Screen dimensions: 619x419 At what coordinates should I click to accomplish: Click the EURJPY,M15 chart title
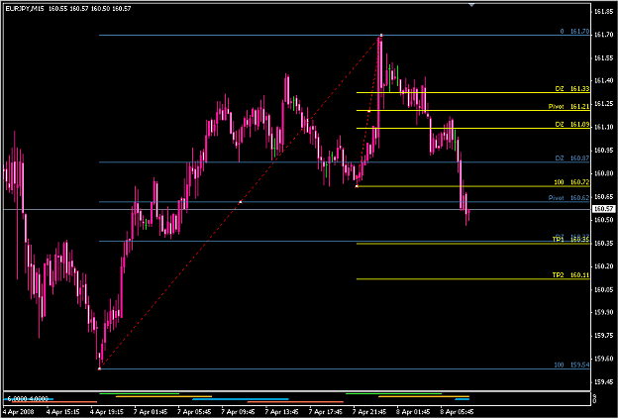point(26,8)
